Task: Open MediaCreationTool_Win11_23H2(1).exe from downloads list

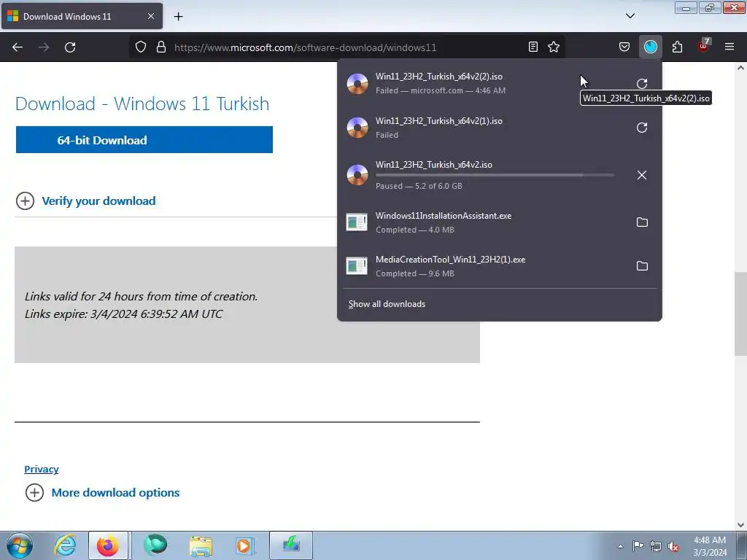Action: coord(484,266)
